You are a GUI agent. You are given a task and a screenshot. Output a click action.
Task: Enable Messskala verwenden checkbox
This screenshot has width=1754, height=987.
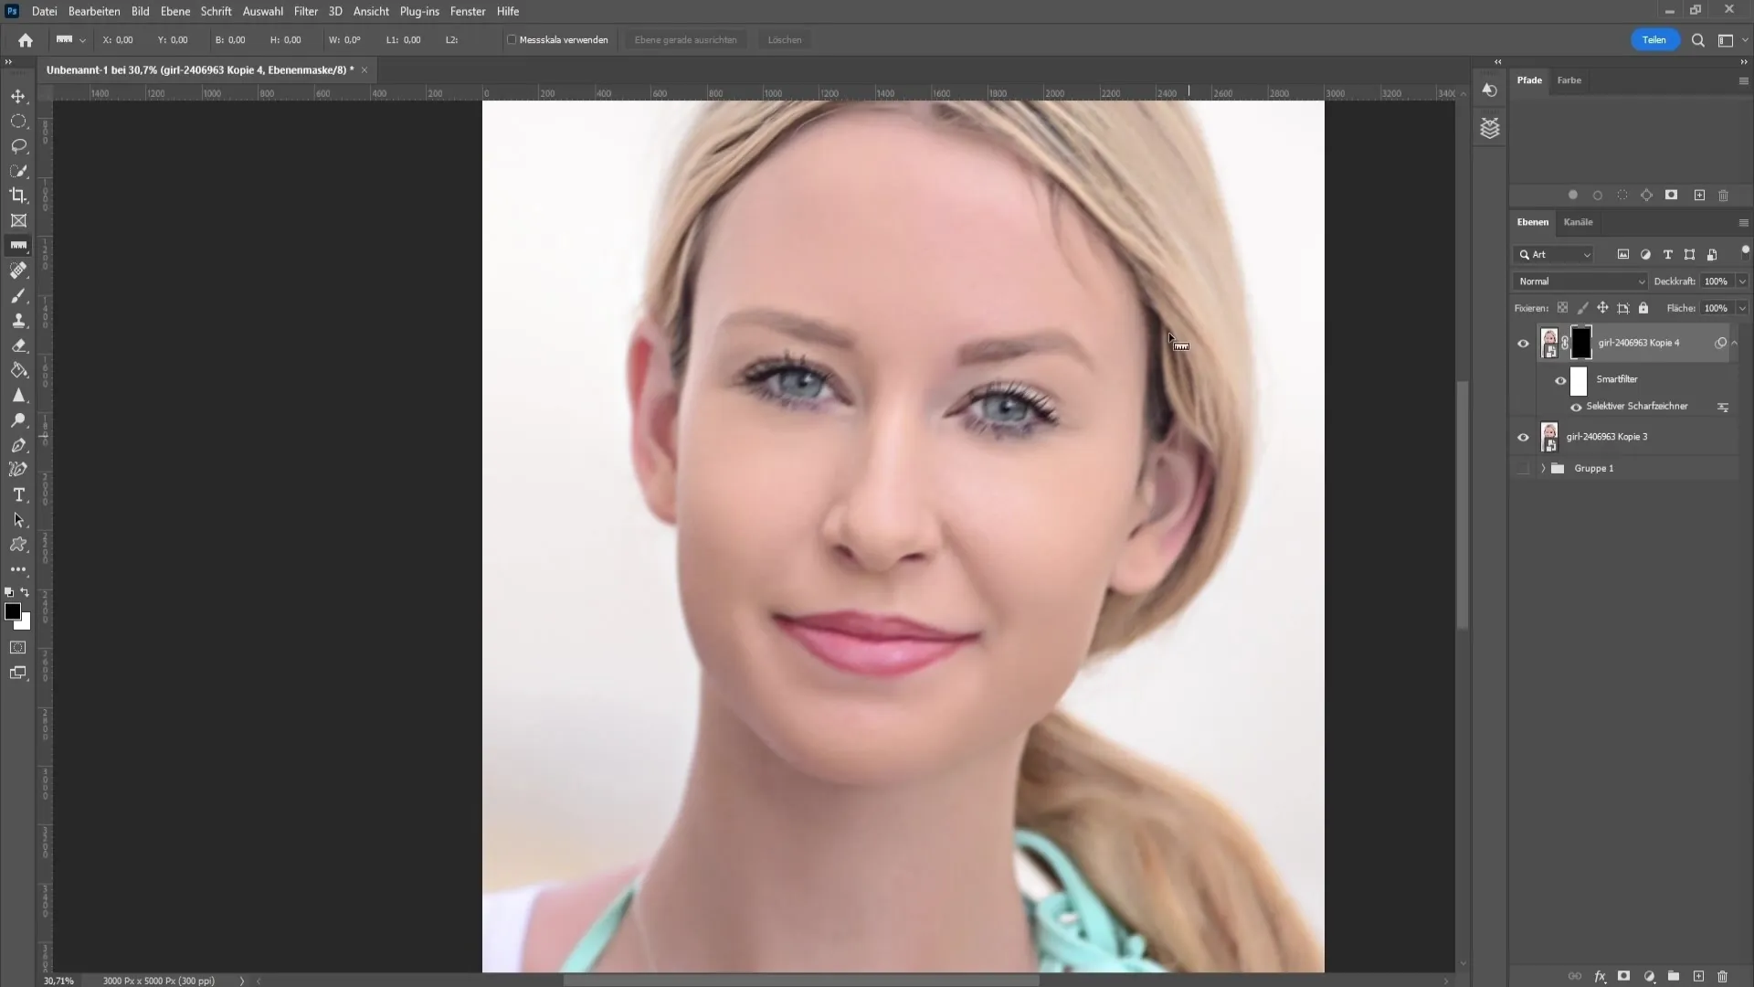512,40
